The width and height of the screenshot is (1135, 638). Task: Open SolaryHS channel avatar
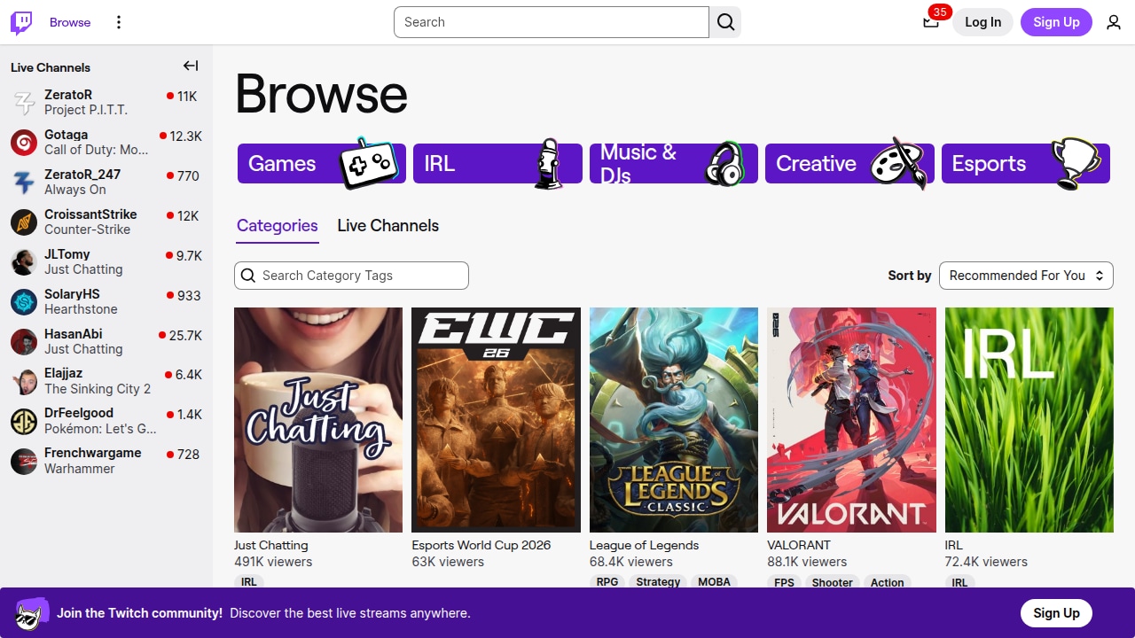coord(24,302)
